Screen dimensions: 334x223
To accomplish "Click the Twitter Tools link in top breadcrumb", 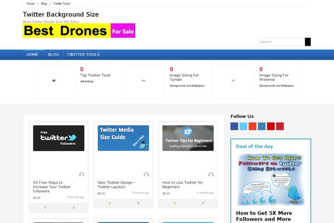I will 62,4.
